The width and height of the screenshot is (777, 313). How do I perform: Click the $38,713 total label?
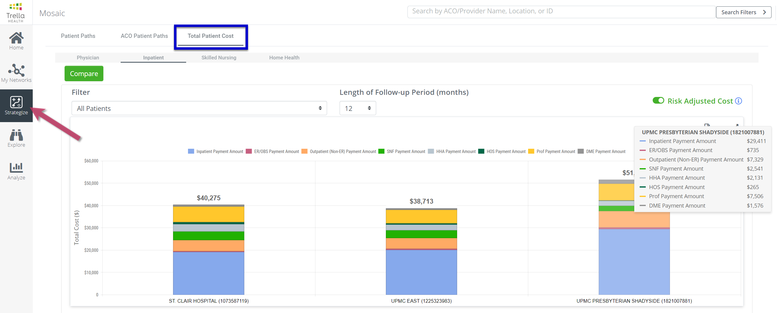[x=421, y=201]
